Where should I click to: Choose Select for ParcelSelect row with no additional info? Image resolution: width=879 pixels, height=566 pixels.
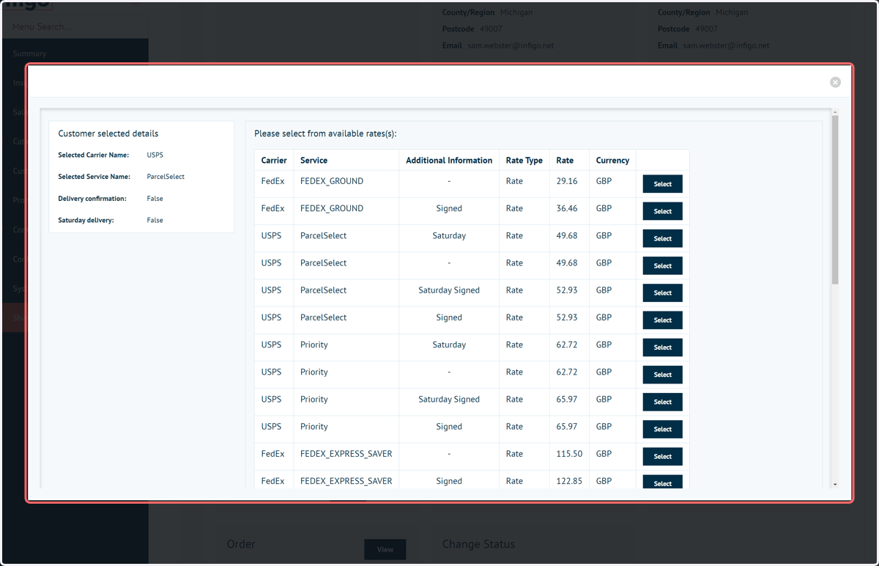click(x=662, y=265)
